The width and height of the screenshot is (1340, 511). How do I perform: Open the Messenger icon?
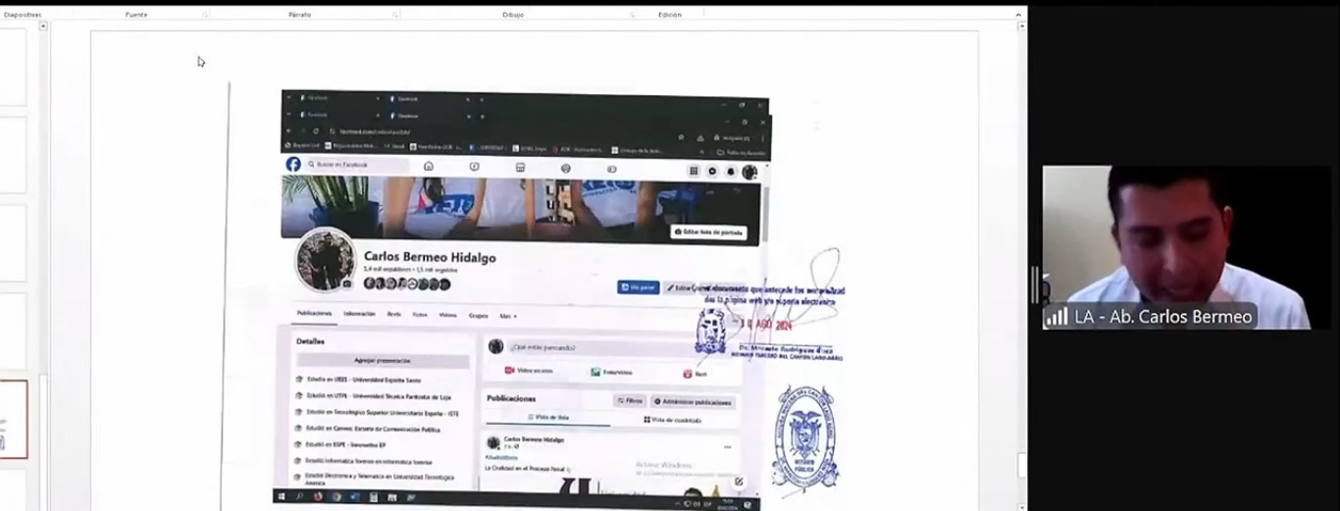point(712,171)
